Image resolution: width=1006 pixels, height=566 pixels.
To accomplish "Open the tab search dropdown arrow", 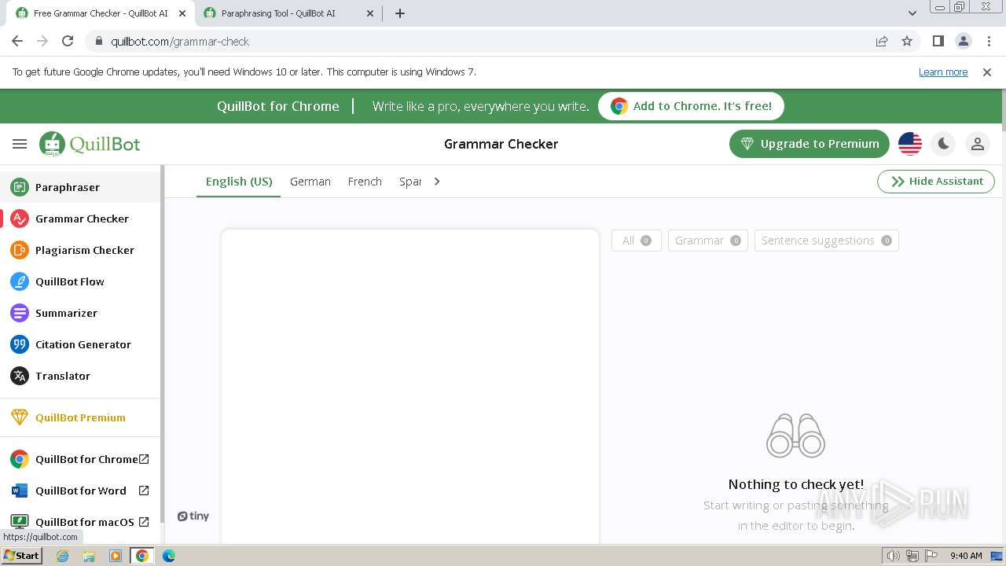I will click(912, 13).
